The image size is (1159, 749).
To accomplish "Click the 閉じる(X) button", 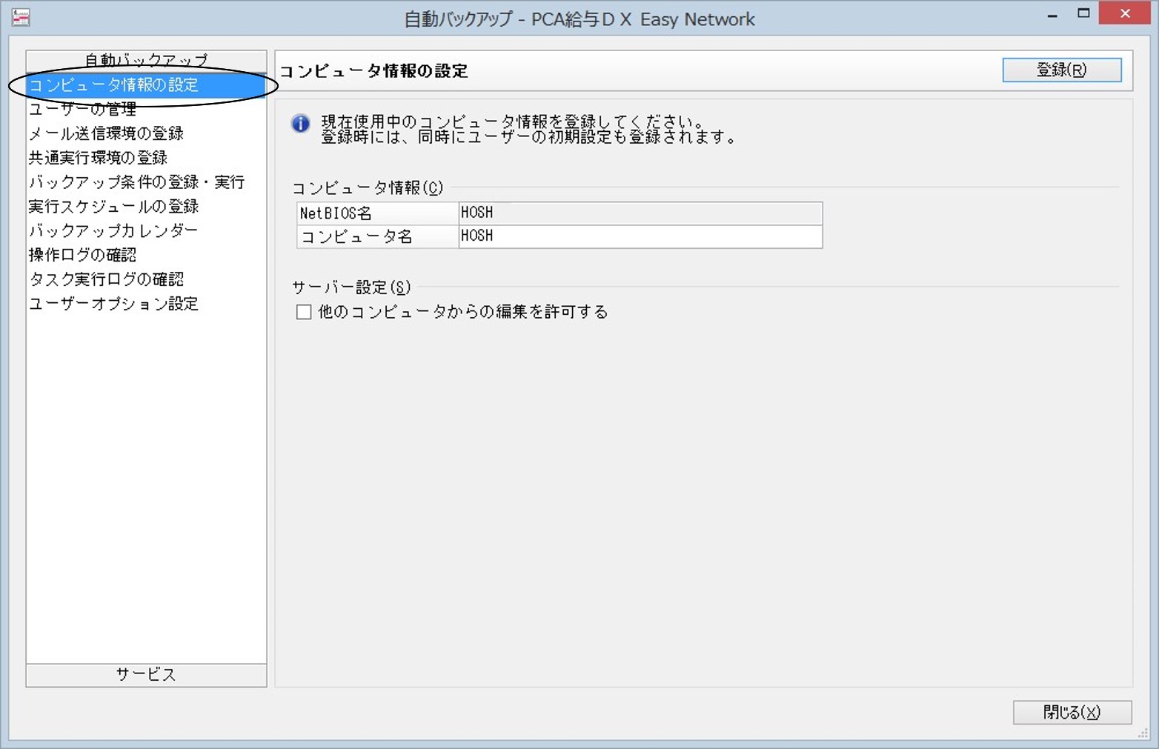I will (x=1072, y=712).
